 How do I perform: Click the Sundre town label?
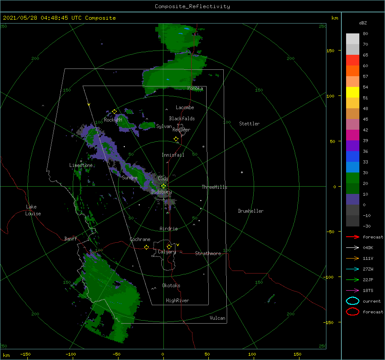[130, 177]
